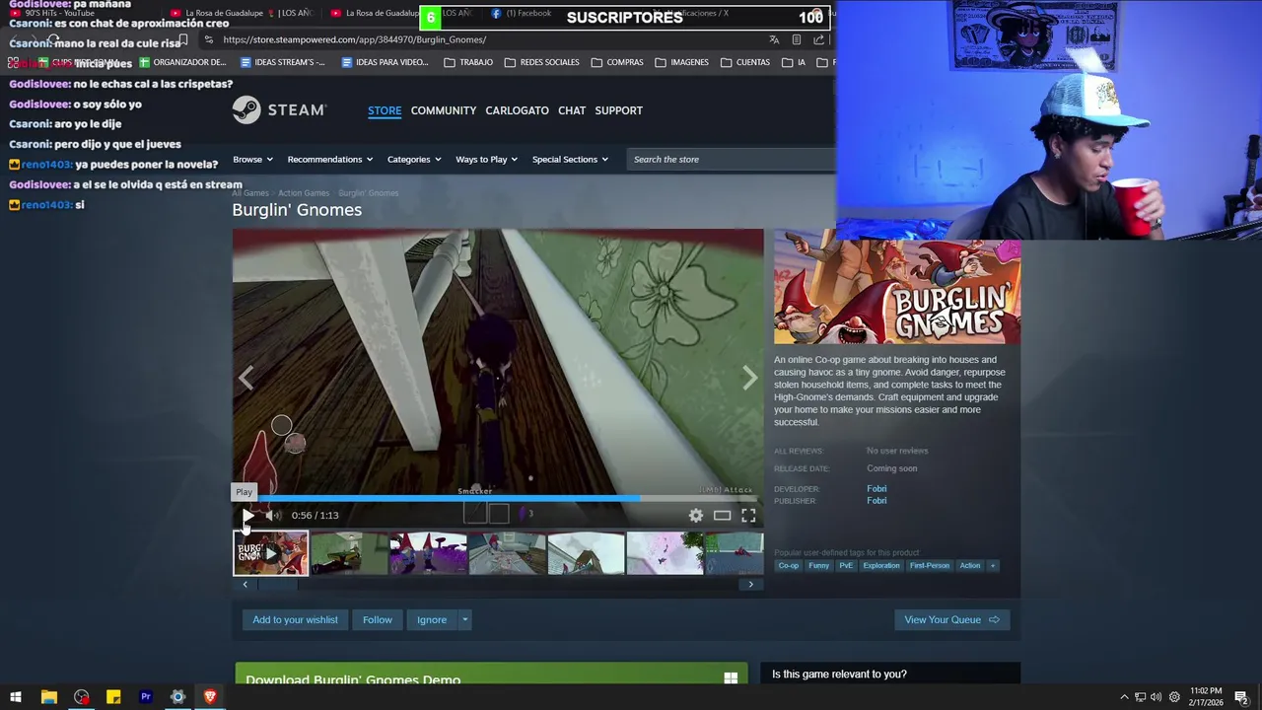Viewport: 1262px width, 710px height.
Task: Click View Your Queue button
Action: tap(951, 619)
